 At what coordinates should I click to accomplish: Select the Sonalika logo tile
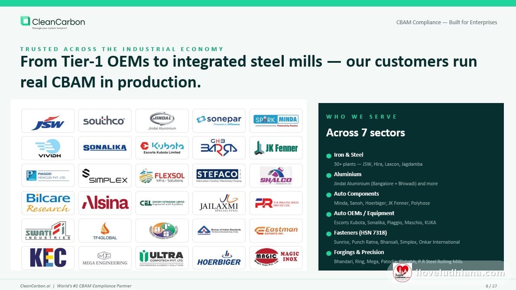pos(105,148)
